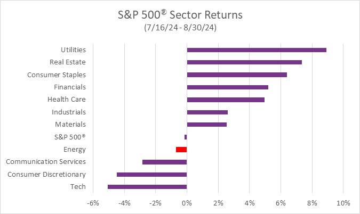360x214 pixels.
Task: Select the date range subtitle text
Action: 180,27
